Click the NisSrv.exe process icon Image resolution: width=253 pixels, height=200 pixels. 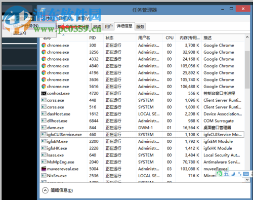pos(44,176)
